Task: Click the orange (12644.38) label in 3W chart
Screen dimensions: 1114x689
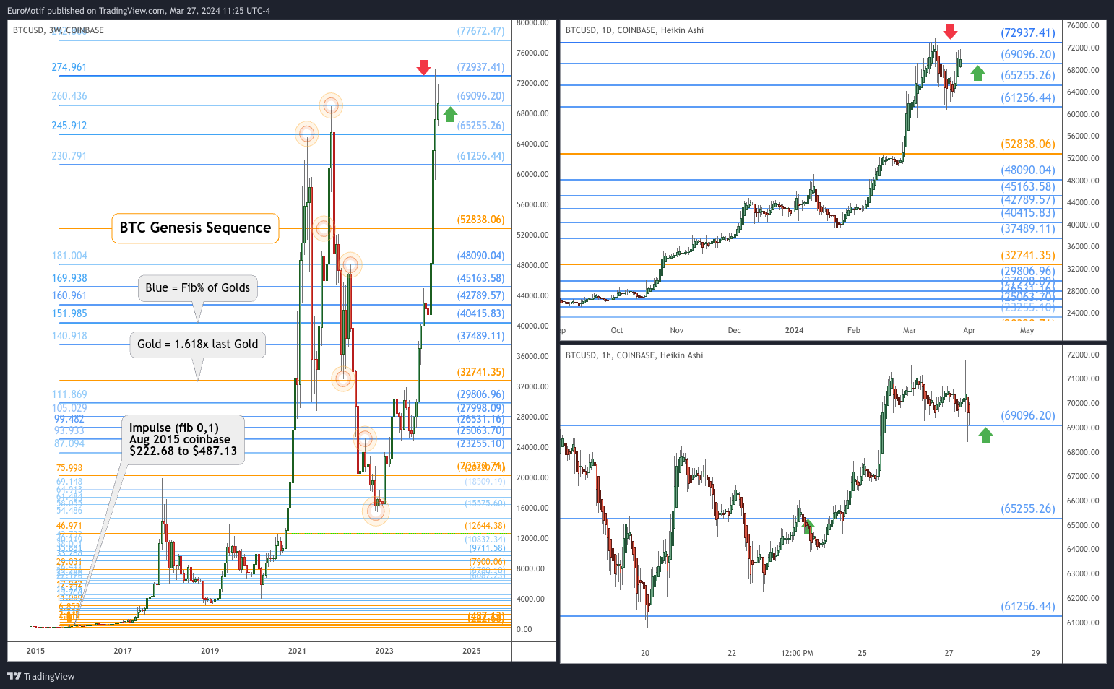Action: coord(485,526)
